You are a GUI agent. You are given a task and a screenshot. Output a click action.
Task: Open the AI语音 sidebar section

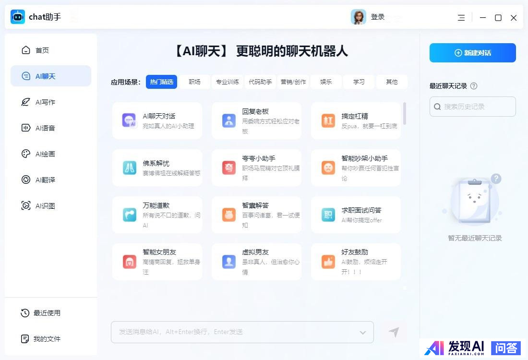pyautogui.click(x=45, y=128)
